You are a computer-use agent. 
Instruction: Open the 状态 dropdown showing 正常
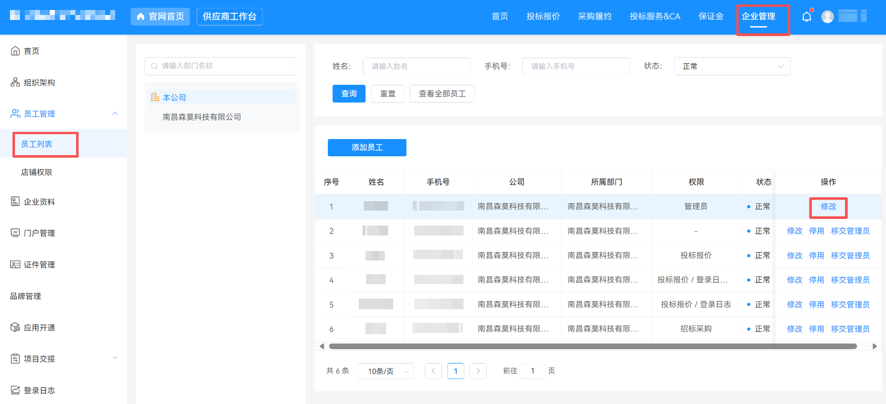732,67
